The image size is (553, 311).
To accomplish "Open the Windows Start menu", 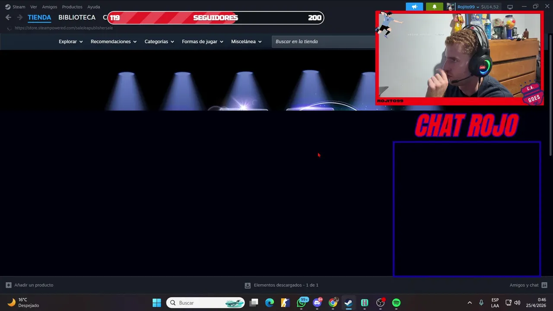I will coord(157,303).
